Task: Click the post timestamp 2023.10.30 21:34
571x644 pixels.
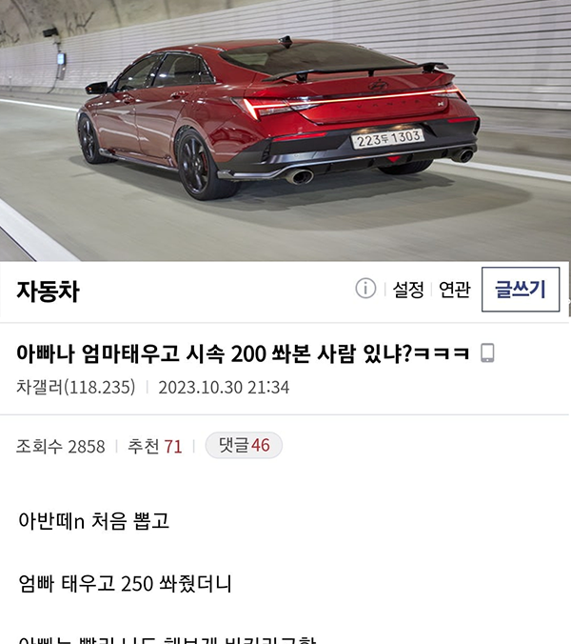Action: 224,388
